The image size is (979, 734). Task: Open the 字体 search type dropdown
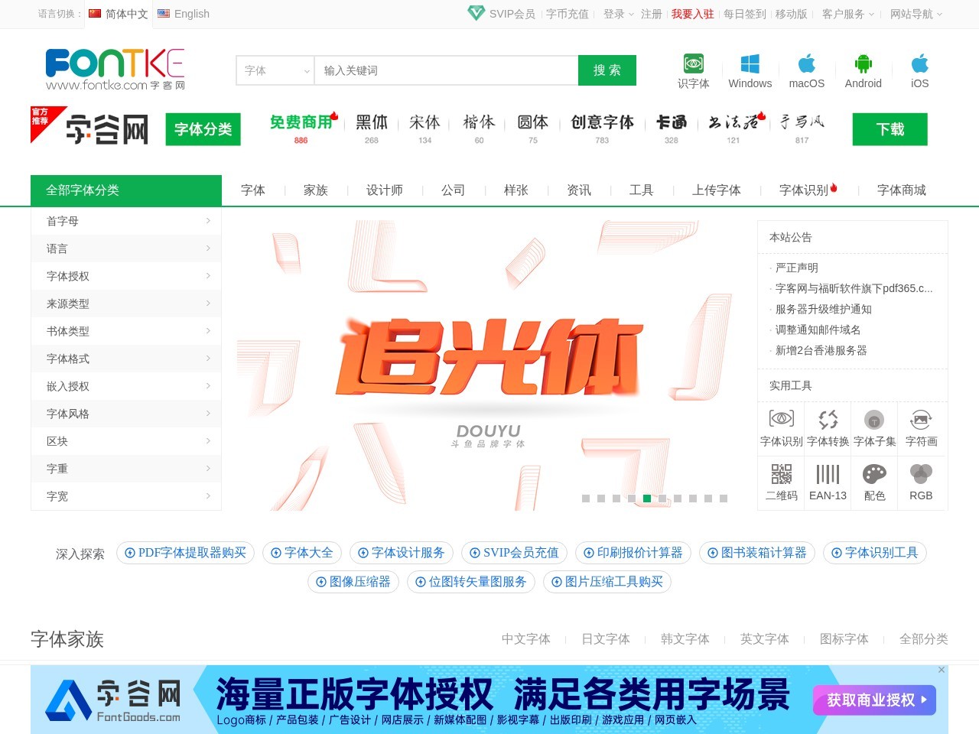pos(275,70)
